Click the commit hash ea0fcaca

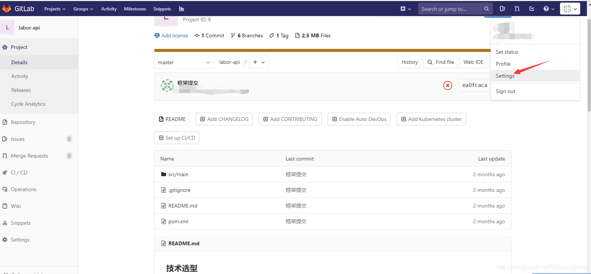coord(475,85)
